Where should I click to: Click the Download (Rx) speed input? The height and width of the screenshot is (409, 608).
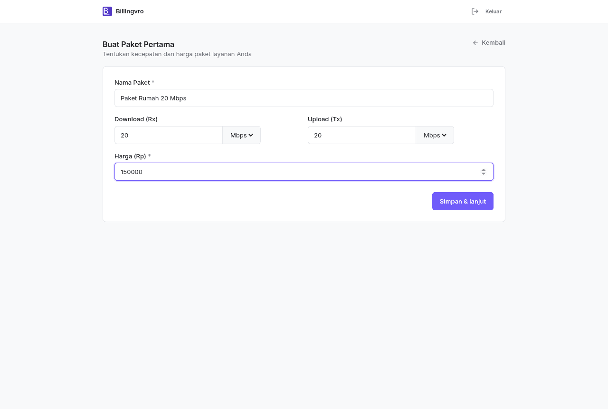[x=169, y=135]
